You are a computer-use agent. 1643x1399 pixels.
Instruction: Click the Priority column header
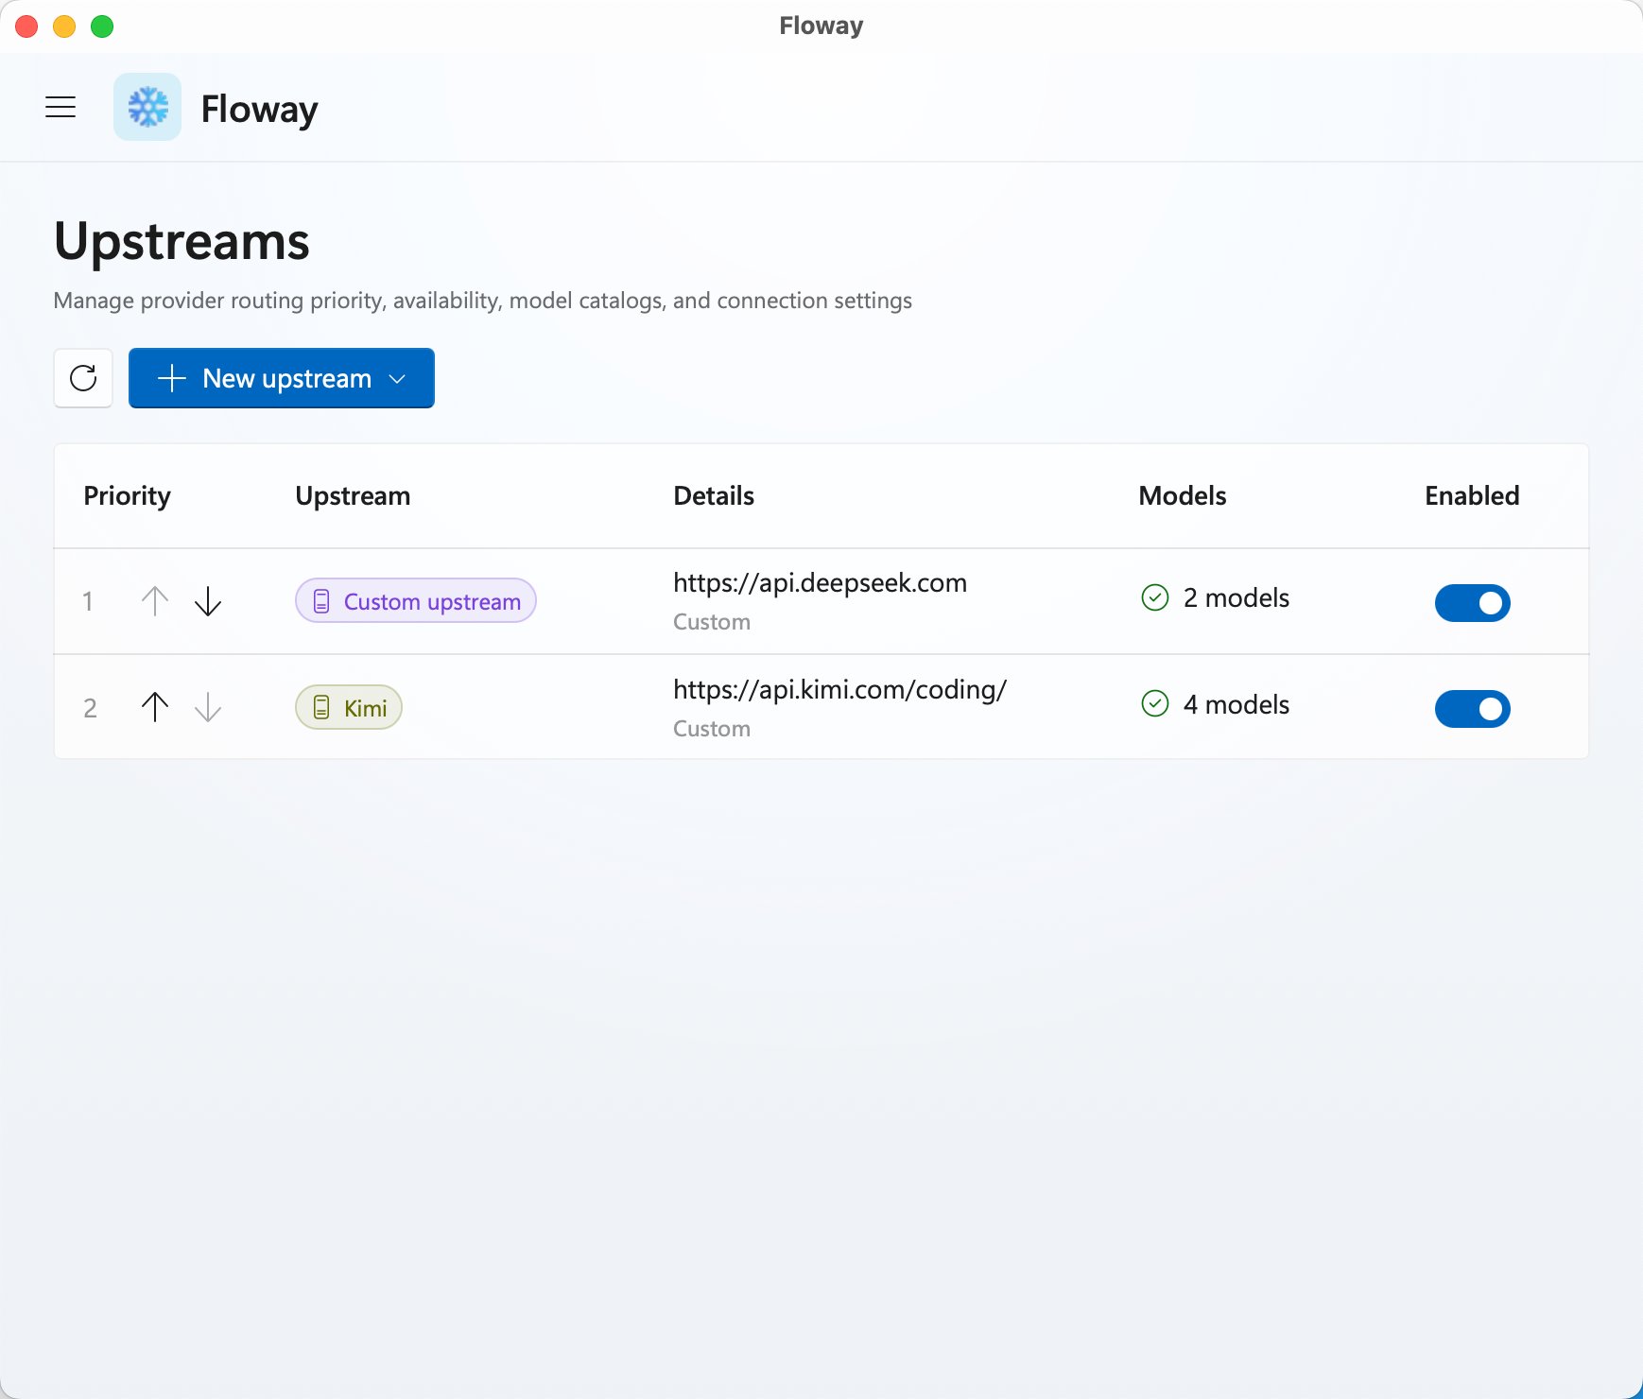(x=128, y=496)
